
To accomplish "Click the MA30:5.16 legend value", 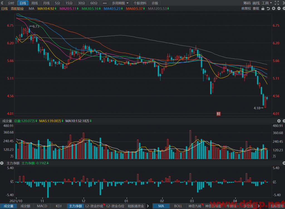I will pyautogui.click(x=91, y=9).
